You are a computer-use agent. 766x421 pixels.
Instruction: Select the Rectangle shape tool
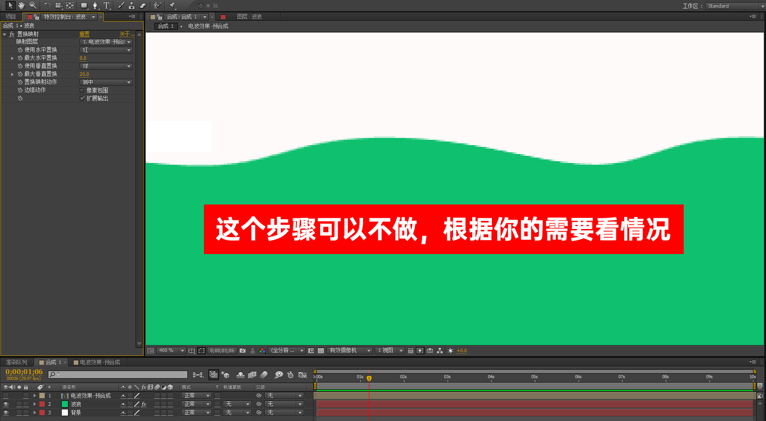84,5
